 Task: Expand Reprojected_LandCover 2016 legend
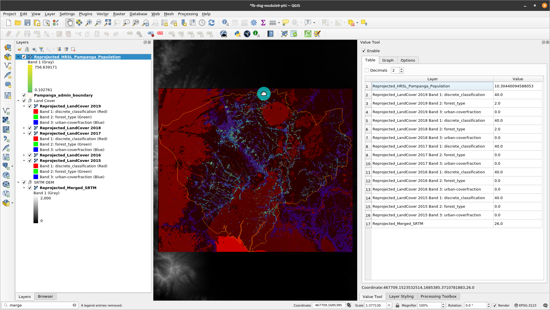click(24, 155)
